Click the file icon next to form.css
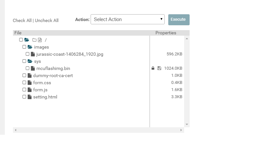 (x=30, y=83)
